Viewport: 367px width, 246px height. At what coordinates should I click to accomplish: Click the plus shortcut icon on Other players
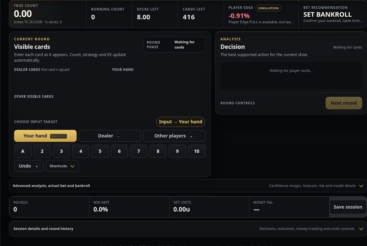click(x=191, y=136)
